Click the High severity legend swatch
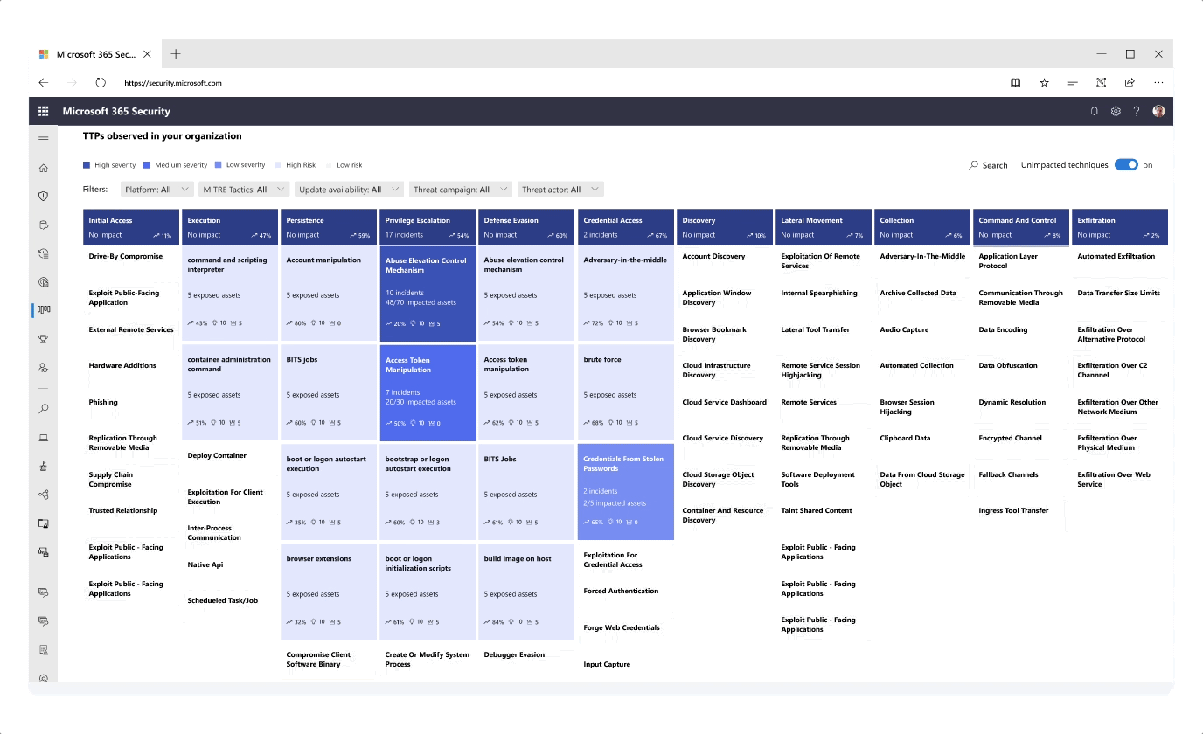The height and width of the screenshot is (734, 1203). (87, 164)
